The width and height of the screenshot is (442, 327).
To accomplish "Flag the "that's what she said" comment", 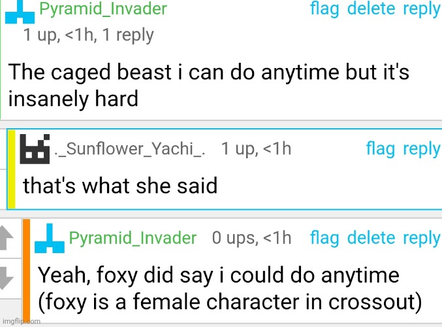I will pyautogui.click(x=381, y=149).
